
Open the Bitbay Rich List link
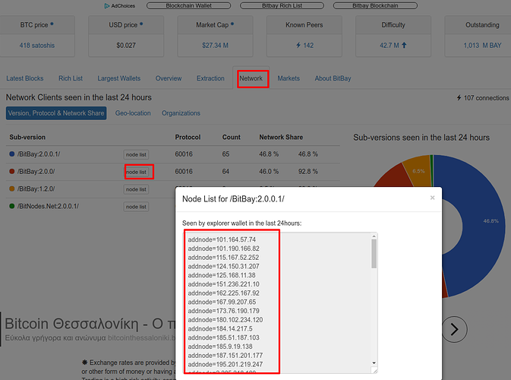[x=282, y=5]
